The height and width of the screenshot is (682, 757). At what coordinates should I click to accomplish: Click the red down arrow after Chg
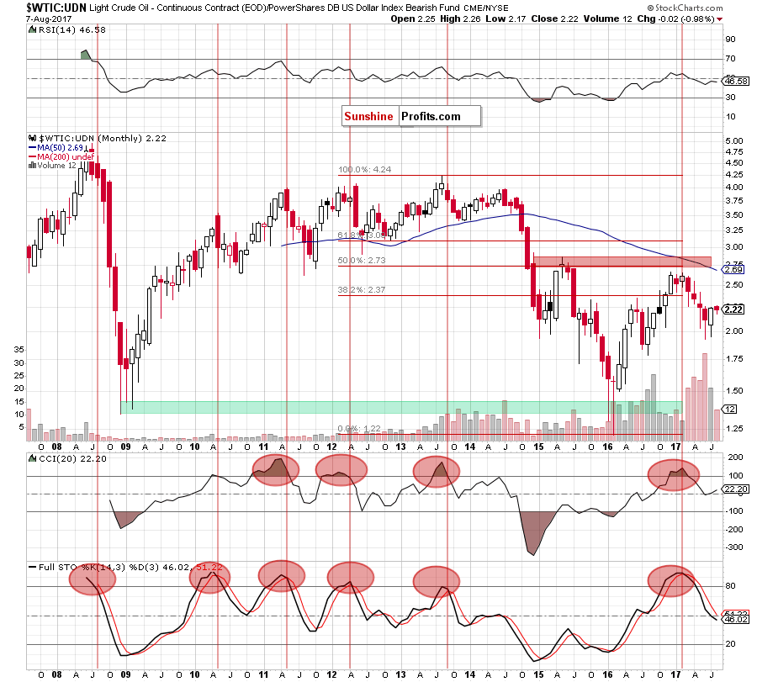(719, 20)
